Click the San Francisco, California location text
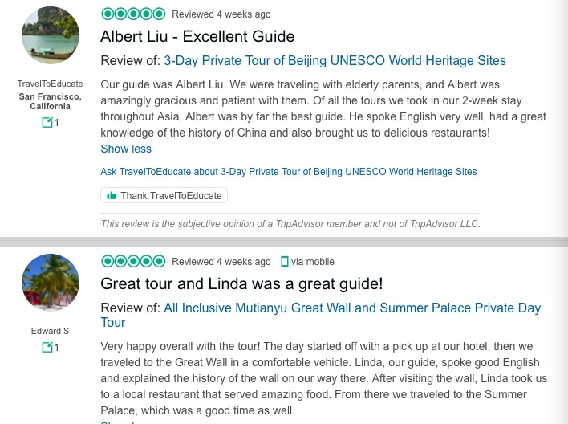568x424 pixels. click(x=51, y=101)
